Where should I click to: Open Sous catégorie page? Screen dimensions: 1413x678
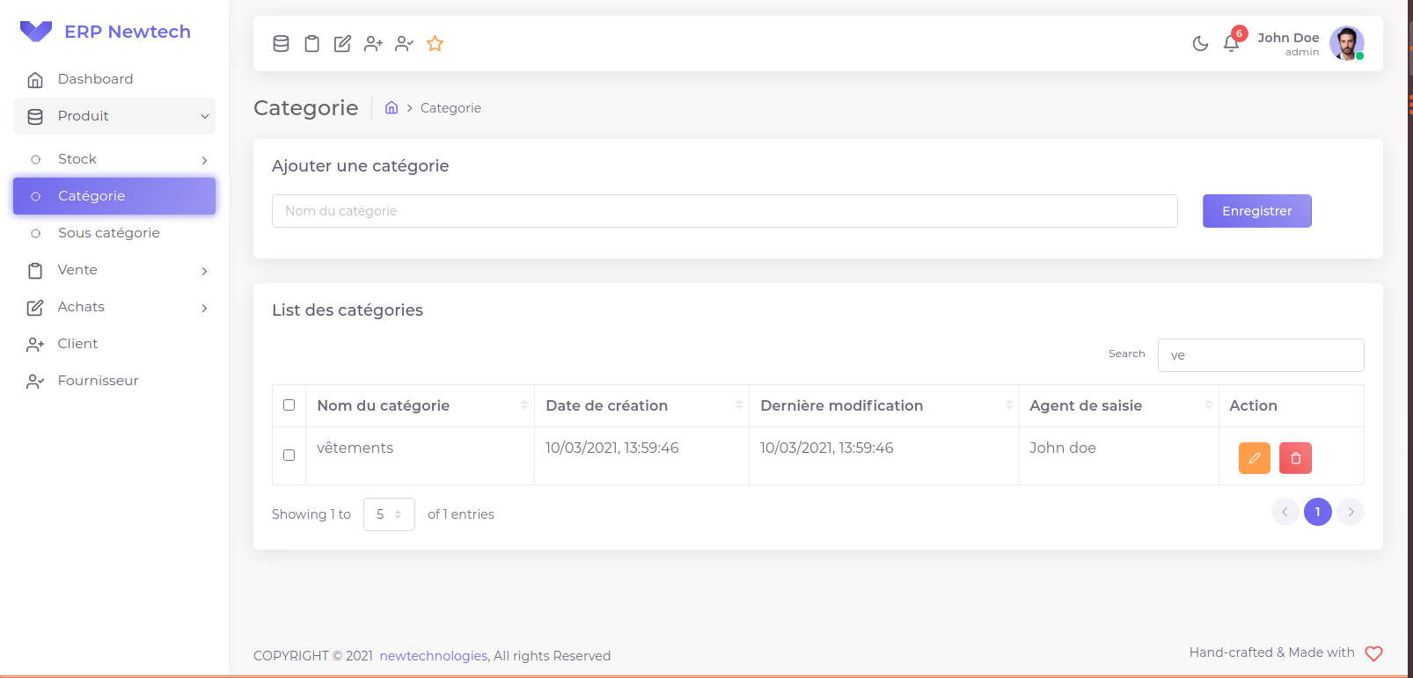click(x=109, y=233)
